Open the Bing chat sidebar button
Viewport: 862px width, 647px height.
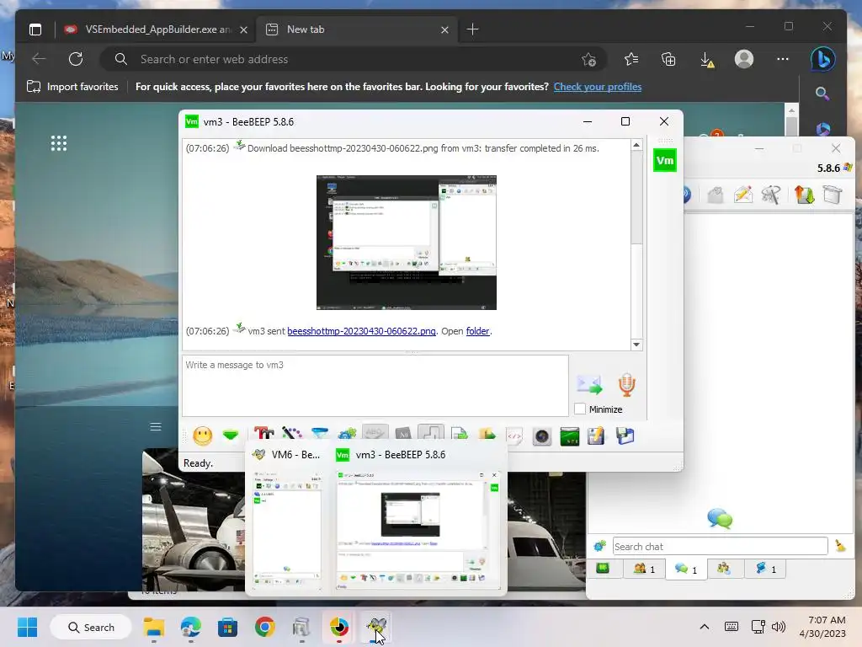coord(823,59)
